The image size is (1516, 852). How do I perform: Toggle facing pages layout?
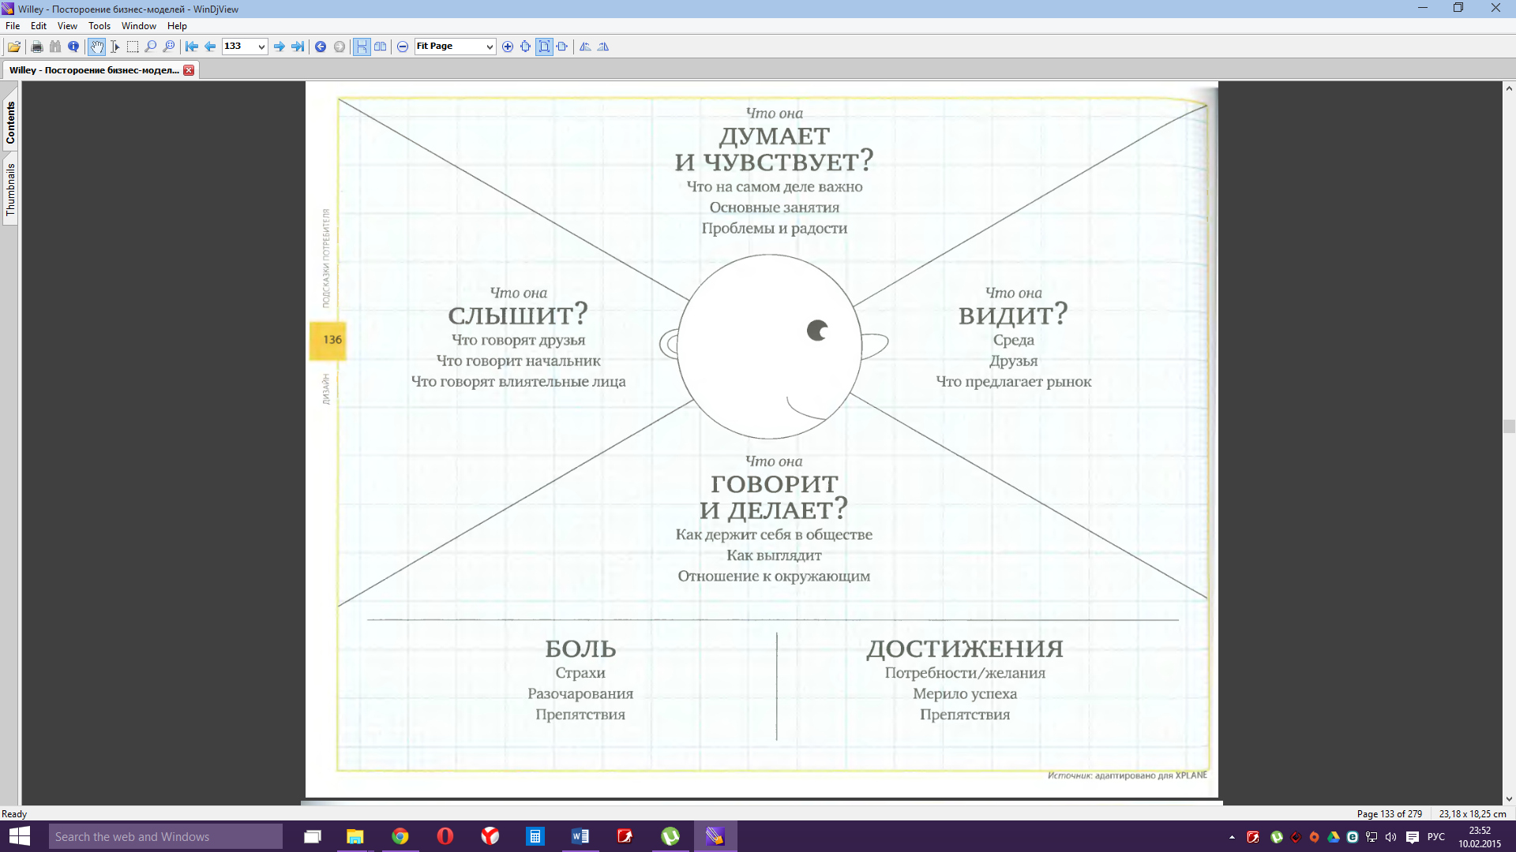click(381, 47)
